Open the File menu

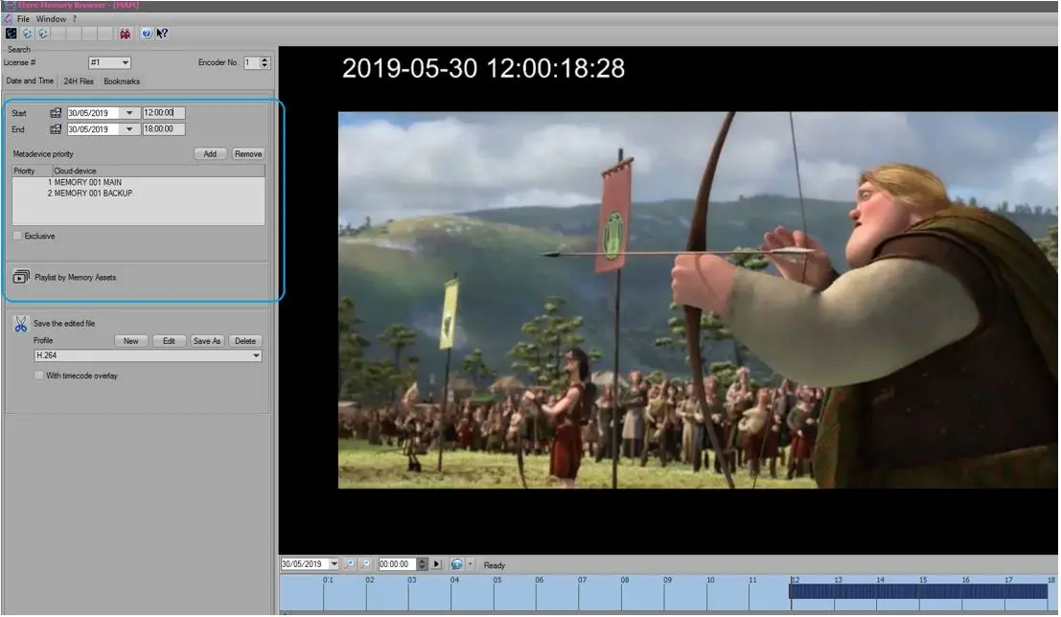coord(23,19)
